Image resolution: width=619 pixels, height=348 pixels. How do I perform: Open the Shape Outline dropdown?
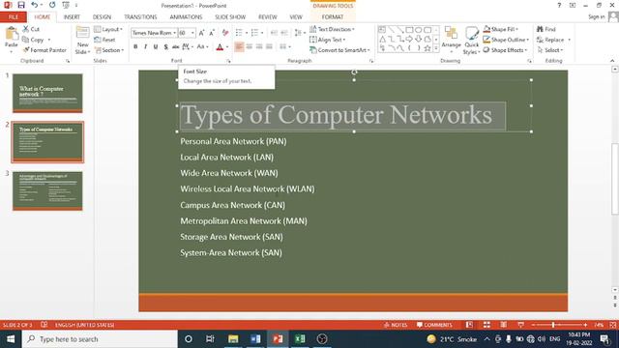click(x=506, y=40)
